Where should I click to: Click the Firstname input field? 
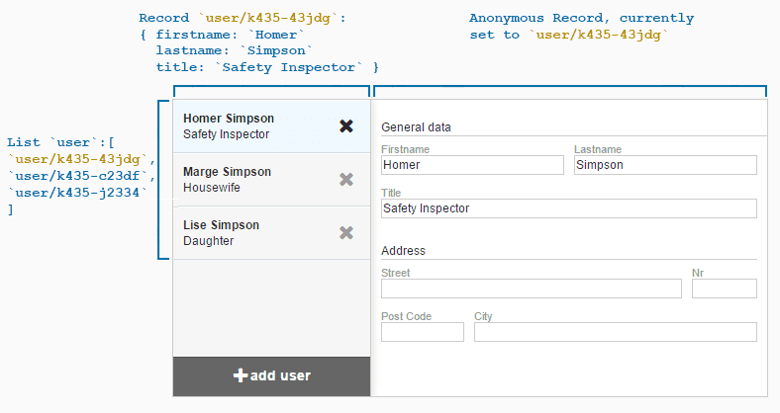tap(472, 165)
